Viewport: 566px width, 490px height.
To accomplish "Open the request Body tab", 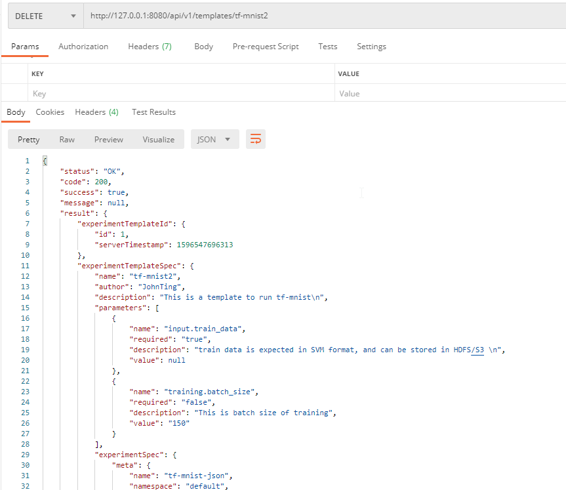I will (x=203, y=47).
